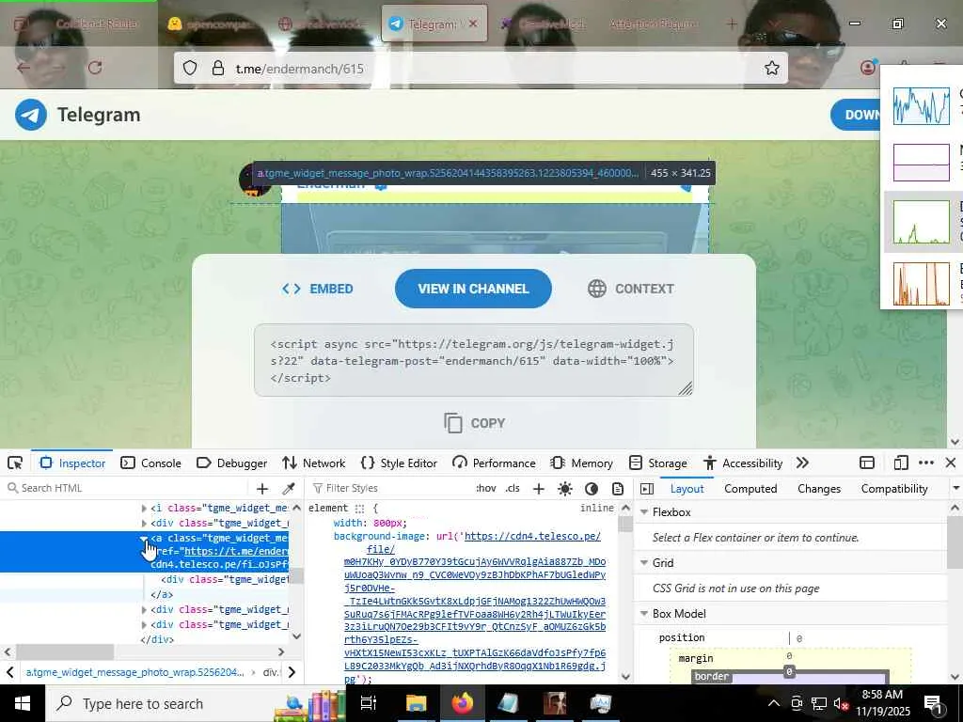963x722 pixels.
Task: Open devtools customize ellipsis menu
Action: click(x=926, y=463)
